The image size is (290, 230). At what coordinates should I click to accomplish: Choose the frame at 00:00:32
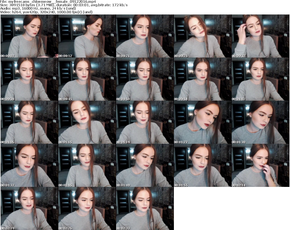click(260, 36)
